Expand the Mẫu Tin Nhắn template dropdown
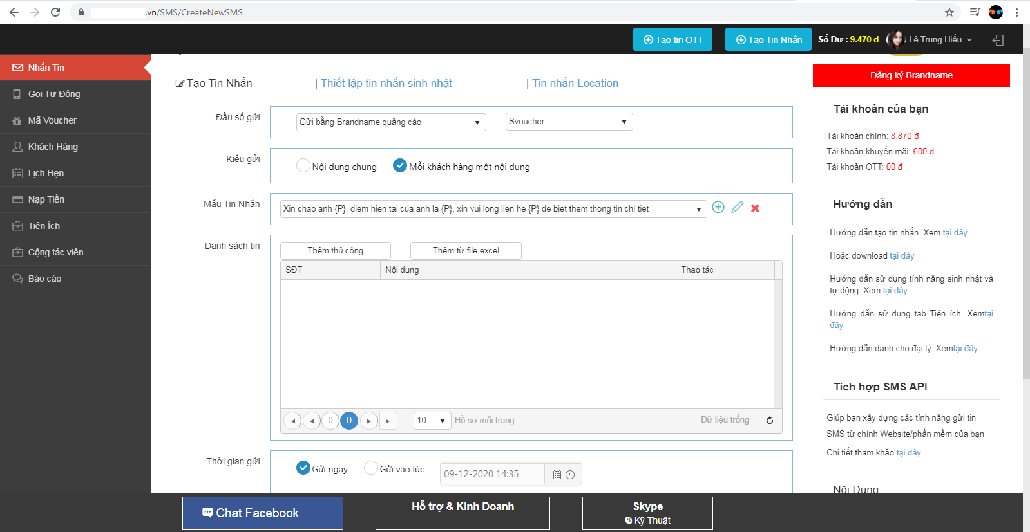This screenshot has width=1030, height=532. click(x=493, y=208)
